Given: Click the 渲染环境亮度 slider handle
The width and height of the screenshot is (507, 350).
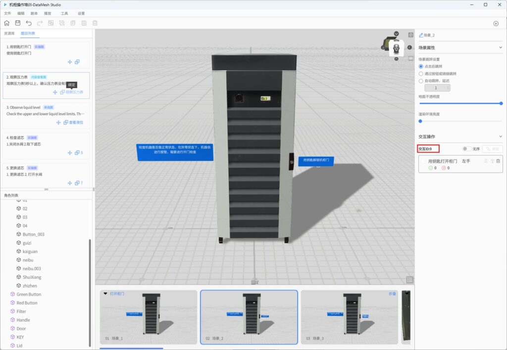Looking at the screenshot, I should (x=420, y=121).
